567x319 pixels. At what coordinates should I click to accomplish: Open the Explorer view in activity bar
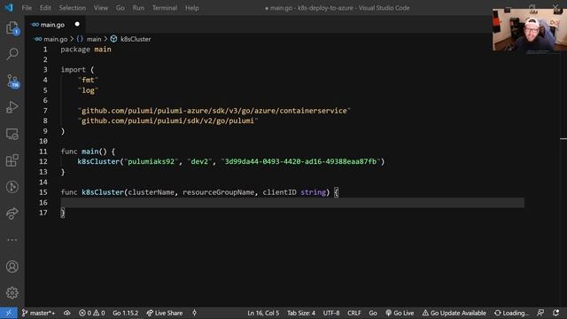click(x=12, y=27)
